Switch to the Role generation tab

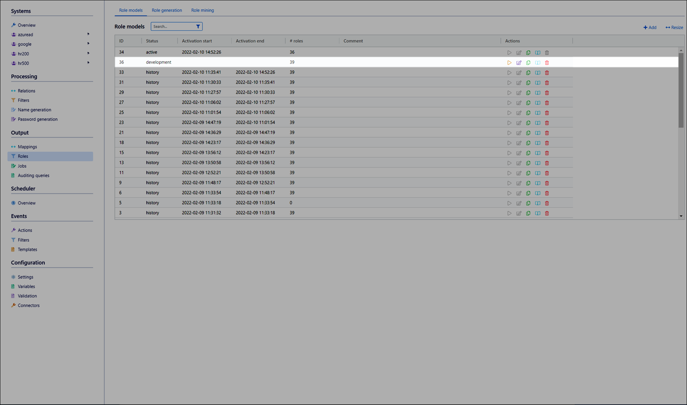coord(167,10)
